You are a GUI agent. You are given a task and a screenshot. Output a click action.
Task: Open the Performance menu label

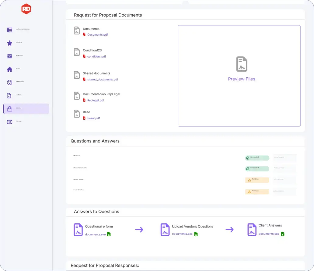(x=20, y=82)
